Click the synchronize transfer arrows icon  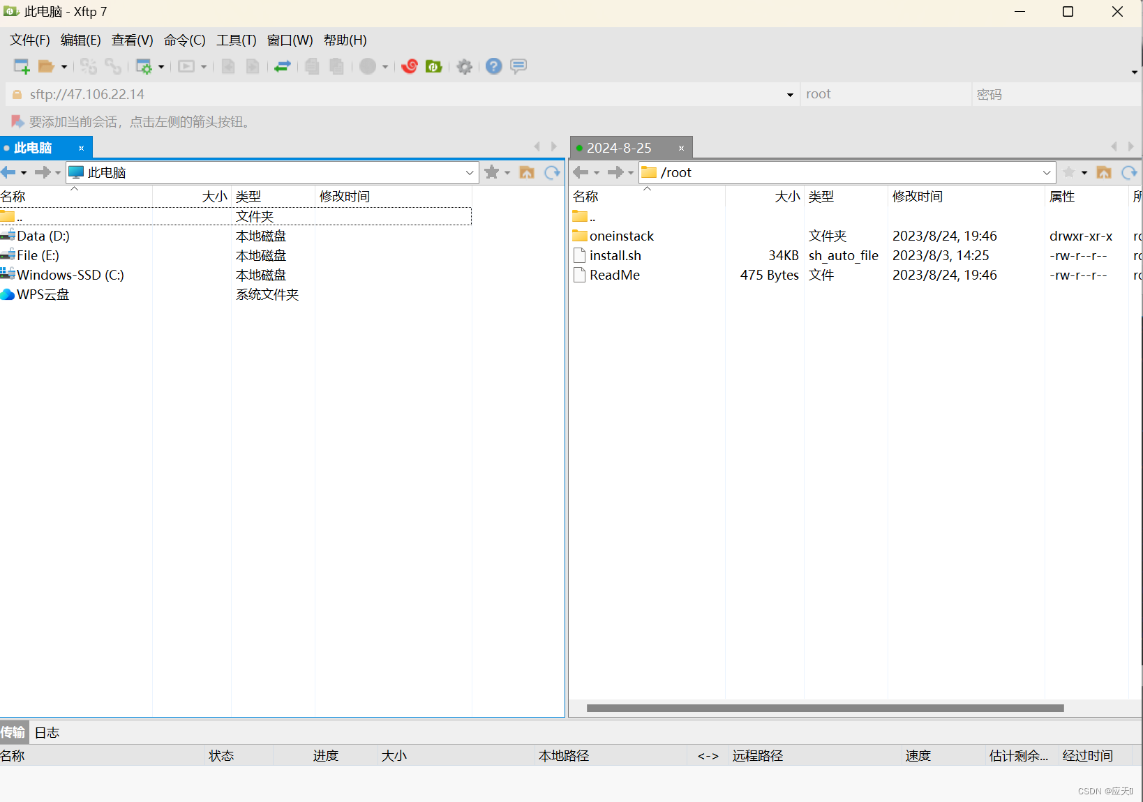(282, 66)
